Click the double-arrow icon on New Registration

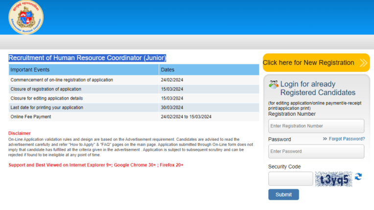point(363,63)
